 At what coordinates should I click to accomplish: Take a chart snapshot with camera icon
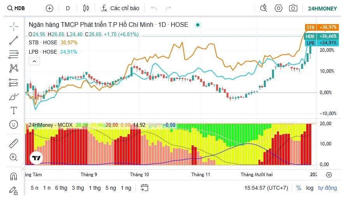point(293,9)
